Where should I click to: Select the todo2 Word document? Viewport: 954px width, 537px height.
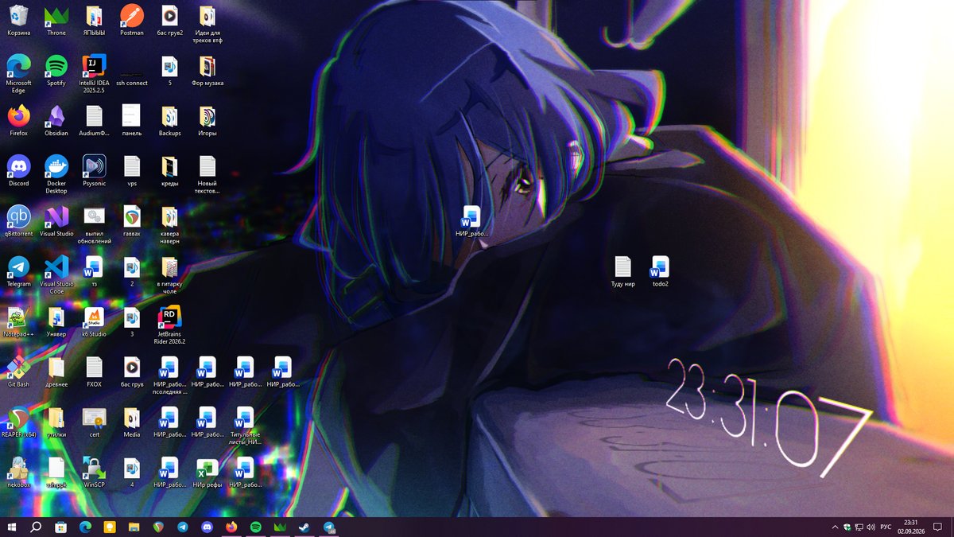tap(660, 271)
